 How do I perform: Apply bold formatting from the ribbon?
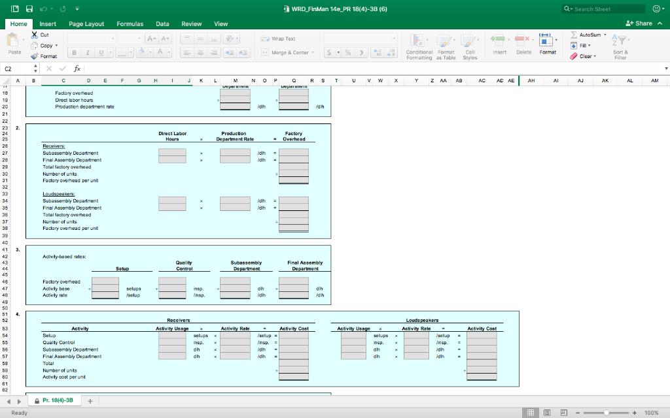click(x=73, y=52)
